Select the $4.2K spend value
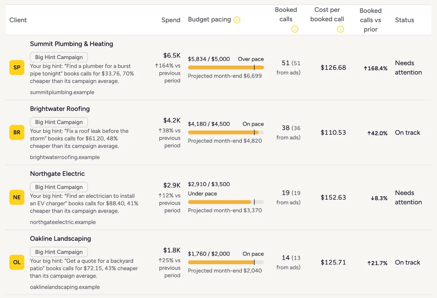Viewport: 437px width, 298px height. tap(172, 121)
